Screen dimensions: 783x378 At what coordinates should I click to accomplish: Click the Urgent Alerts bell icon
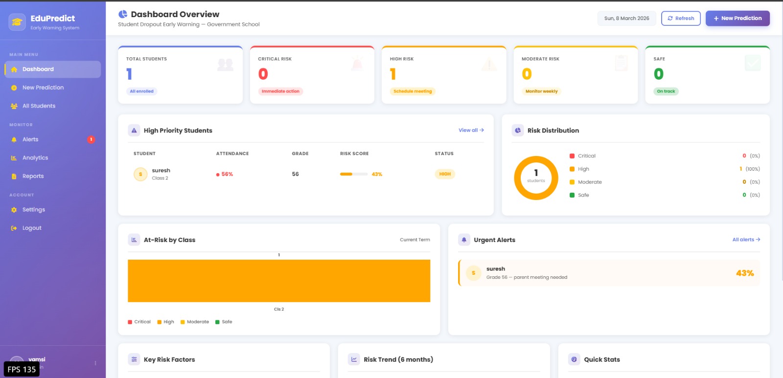(464, 240)
